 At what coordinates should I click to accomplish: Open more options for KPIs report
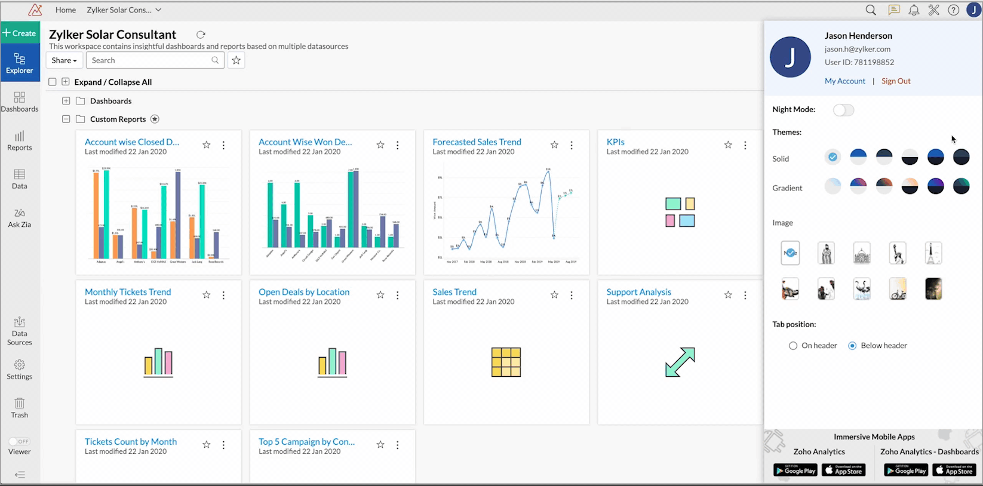point(745,145)
